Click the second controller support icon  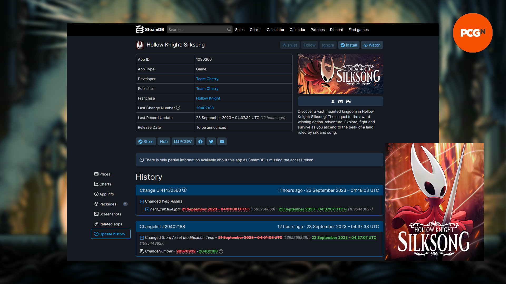click(348, 101)
